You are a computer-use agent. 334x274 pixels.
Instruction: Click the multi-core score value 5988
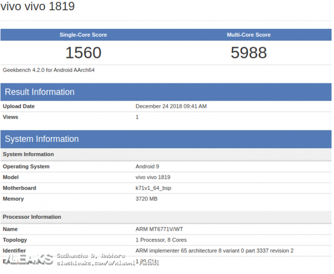249,53
